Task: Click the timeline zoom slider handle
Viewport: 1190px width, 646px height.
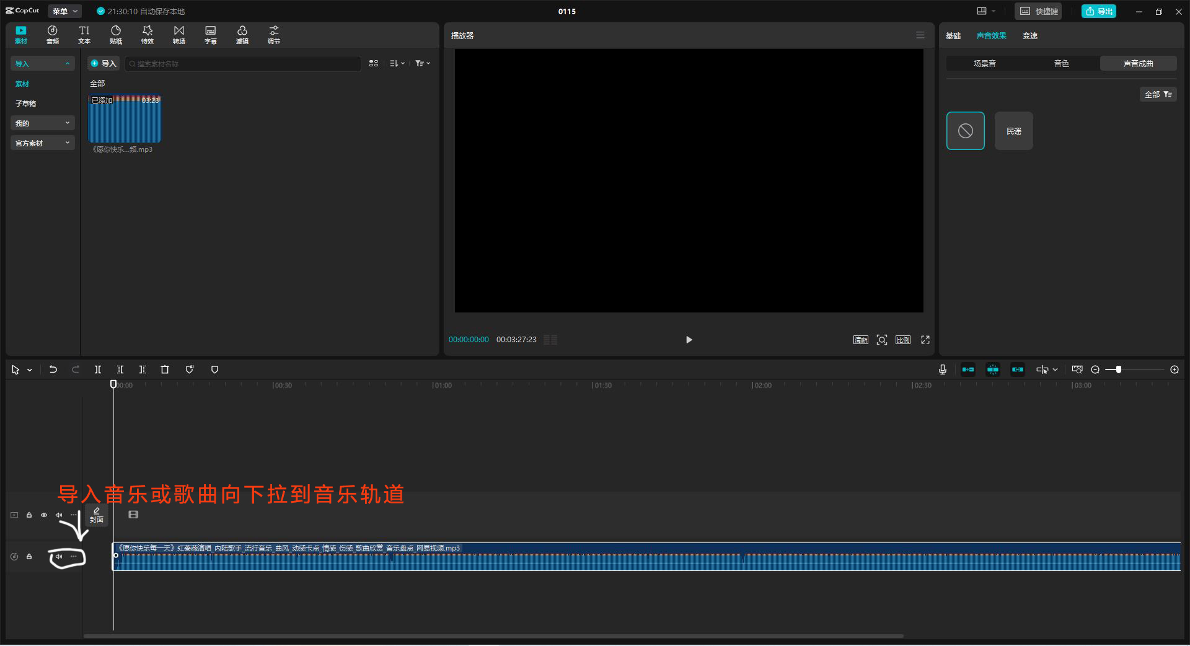Action: (1119, 369)
